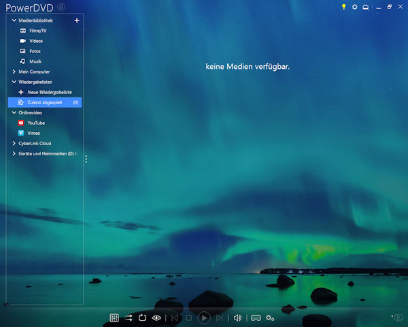The height and width of the screenshot is (327, 408).
Task: Stop playback
Action: tap(189, 318)
